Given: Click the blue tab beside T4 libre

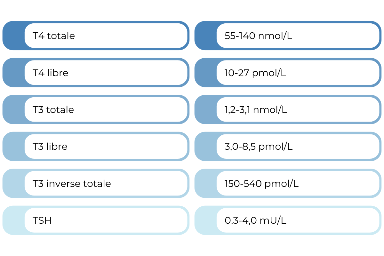Looking at the screenshot, I should tap(14, 73).
